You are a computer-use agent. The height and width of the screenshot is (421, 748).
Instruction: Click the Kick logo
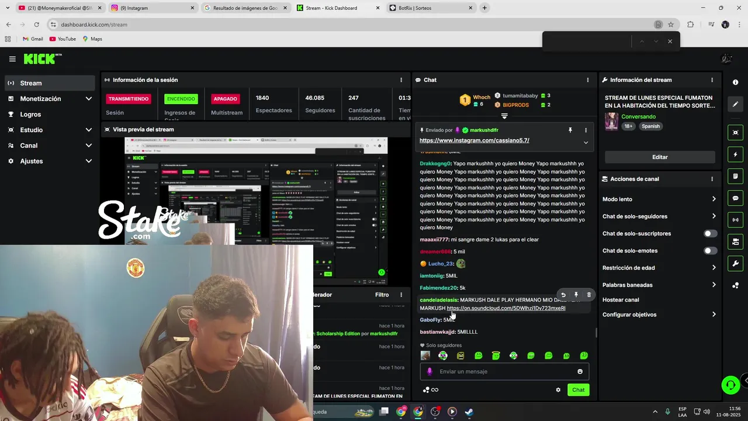pyautogui.click(x=42, y=58)
